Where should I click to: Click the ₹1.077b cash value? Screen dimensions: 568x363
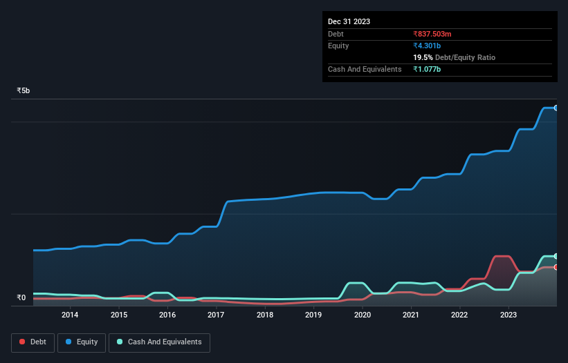(427, 69)
